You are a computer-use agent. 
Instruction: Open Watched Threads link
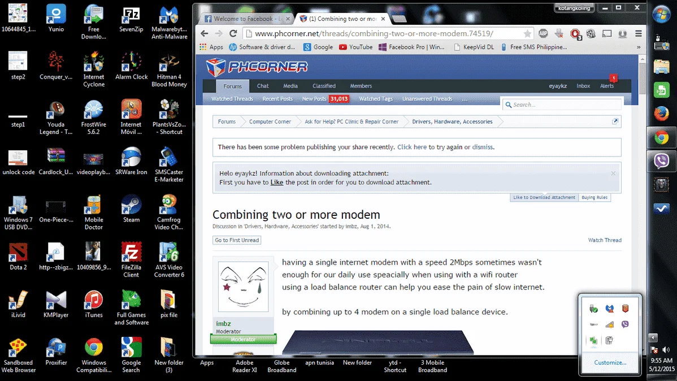[232, 99]
